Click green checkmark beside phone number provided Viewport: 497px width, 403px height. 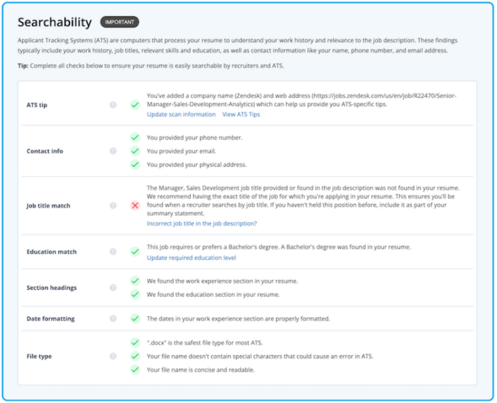[x=135, y=137]
